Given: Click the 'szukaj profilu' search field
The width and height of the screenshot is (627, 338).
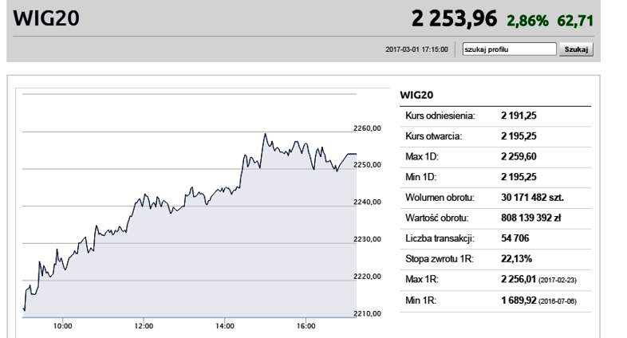Looking at the screenshot, I should click(509, 49).
